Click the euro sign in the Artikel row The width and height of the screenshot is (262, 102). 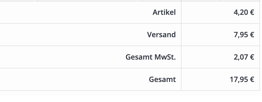[252, 12]
